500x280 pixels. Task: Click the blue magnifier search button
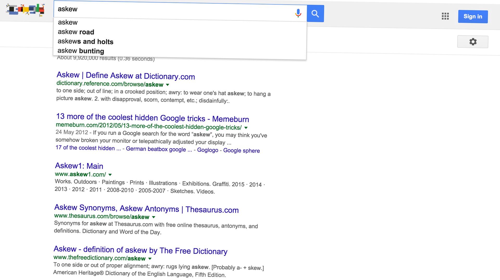(x=315, y=14)
